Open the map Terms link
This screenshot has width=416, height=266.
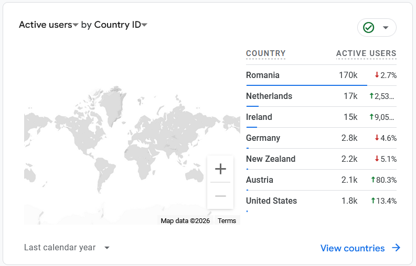pos(227,221)
